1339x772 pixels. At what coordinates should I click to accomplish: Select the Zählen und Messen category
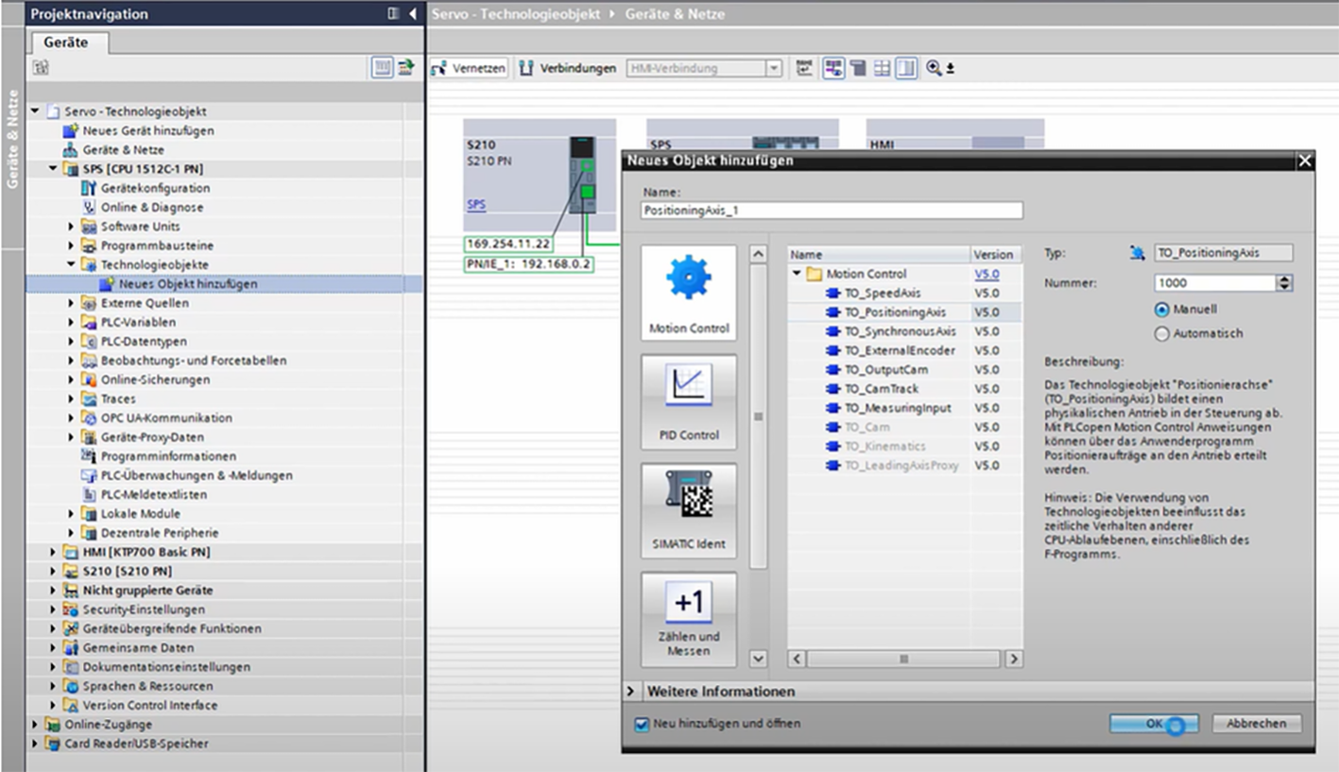point(689,619)
